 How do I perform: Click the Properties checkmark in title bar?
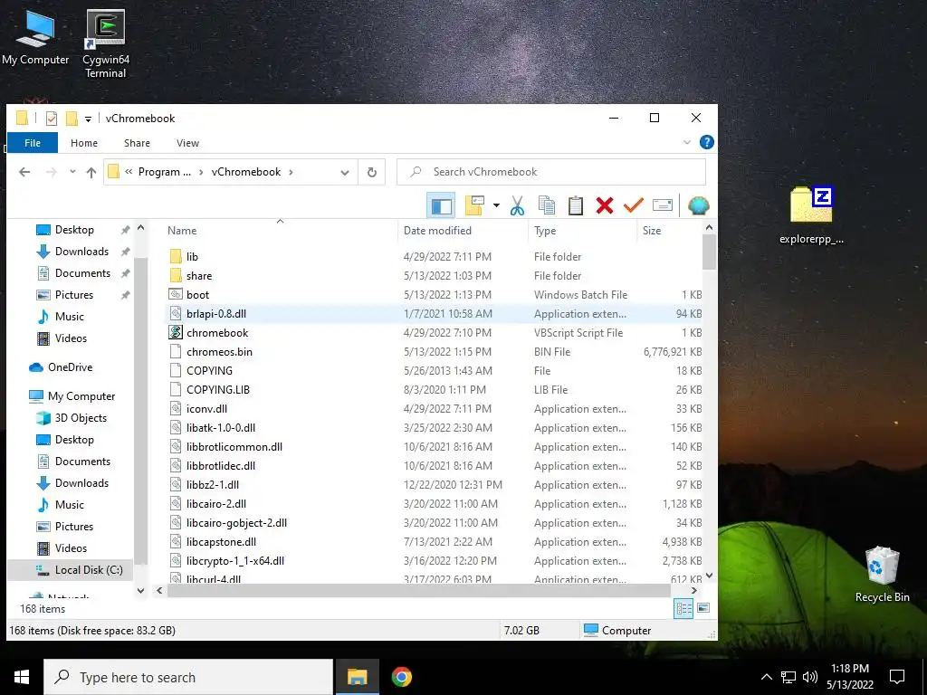(52, 119)
